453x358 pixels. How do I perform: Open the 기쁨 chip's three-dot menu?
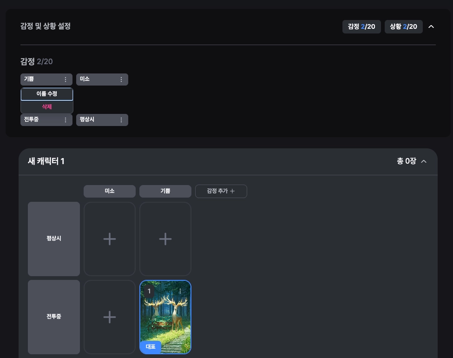click(66, 80)
